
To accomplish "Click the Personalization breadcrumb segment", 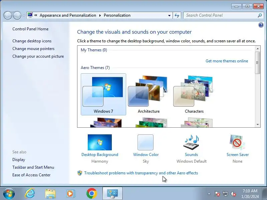I will (x=117, y=15).
